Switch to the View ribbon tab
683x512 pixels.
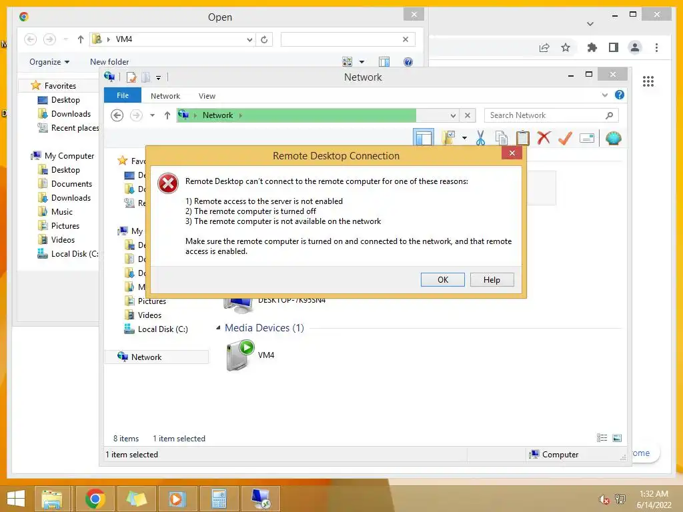point(207,96)
